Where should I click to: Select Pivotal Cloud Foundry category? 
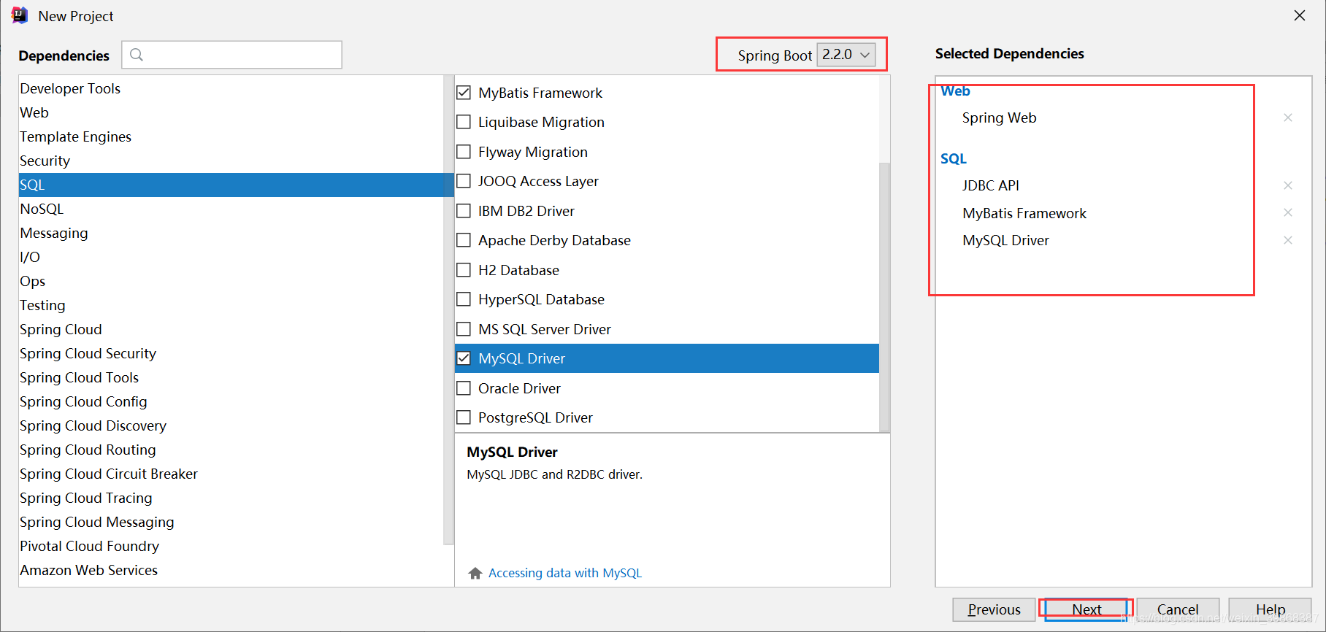(231, 546)
